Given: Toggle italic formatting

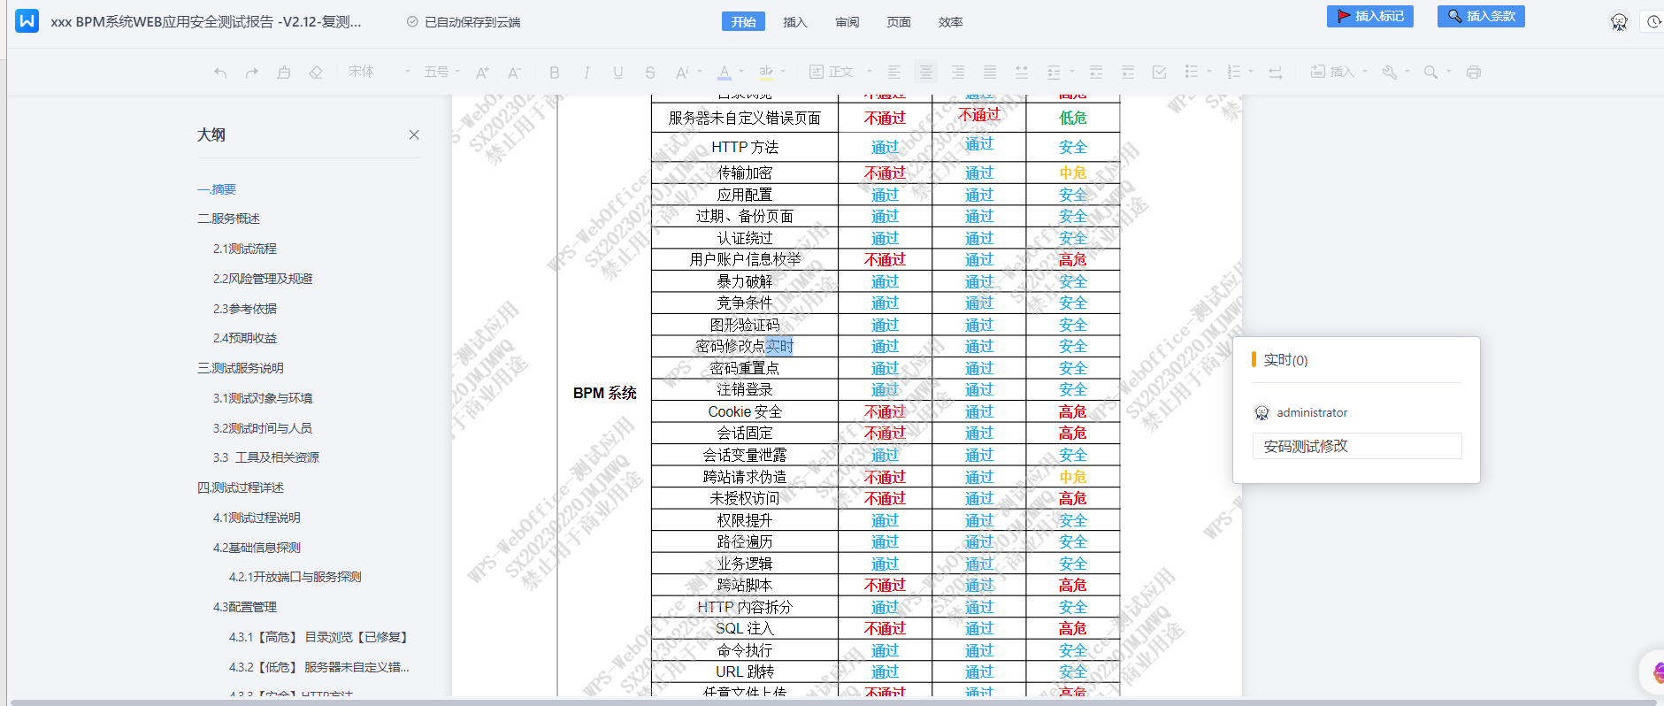Looking at the screenshot, I should pyautogui.click(x=587, y=73).
